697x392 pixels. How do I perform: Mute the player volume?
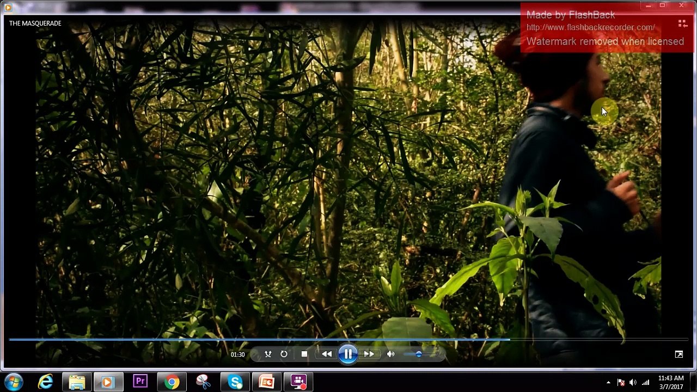click(x=390, y=354)
